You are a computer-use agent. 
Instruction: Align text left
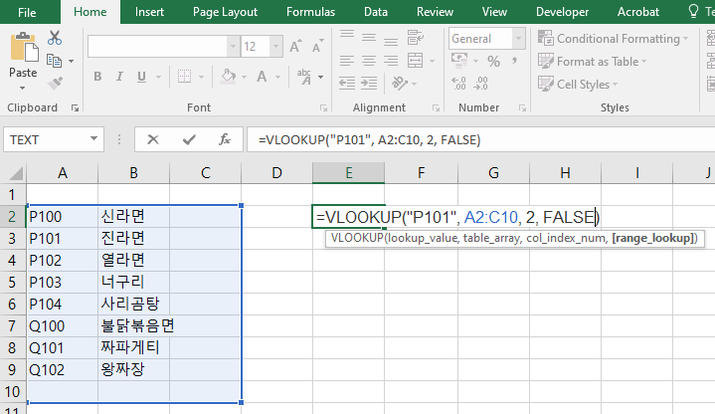click(347, 61)
